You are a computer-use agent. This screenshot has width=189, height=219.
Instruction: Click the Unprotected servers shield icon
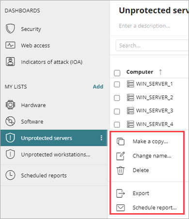[x=10, y=138]
